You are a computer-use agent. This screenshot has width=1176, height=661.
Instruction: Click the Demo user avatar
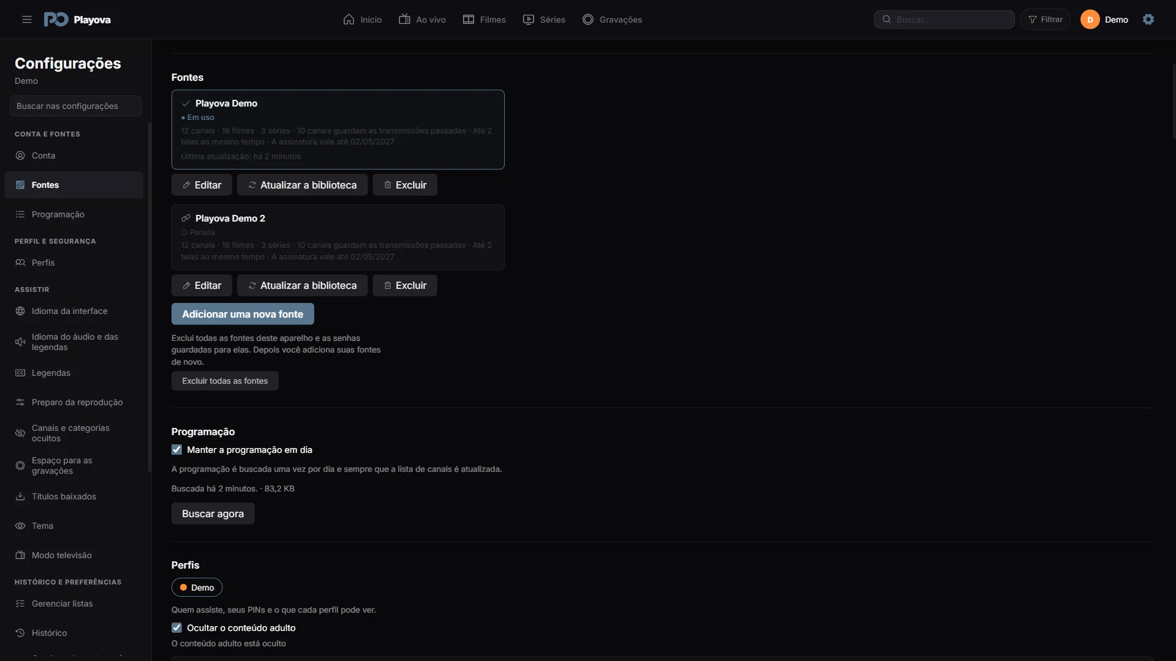(1090, 20)
